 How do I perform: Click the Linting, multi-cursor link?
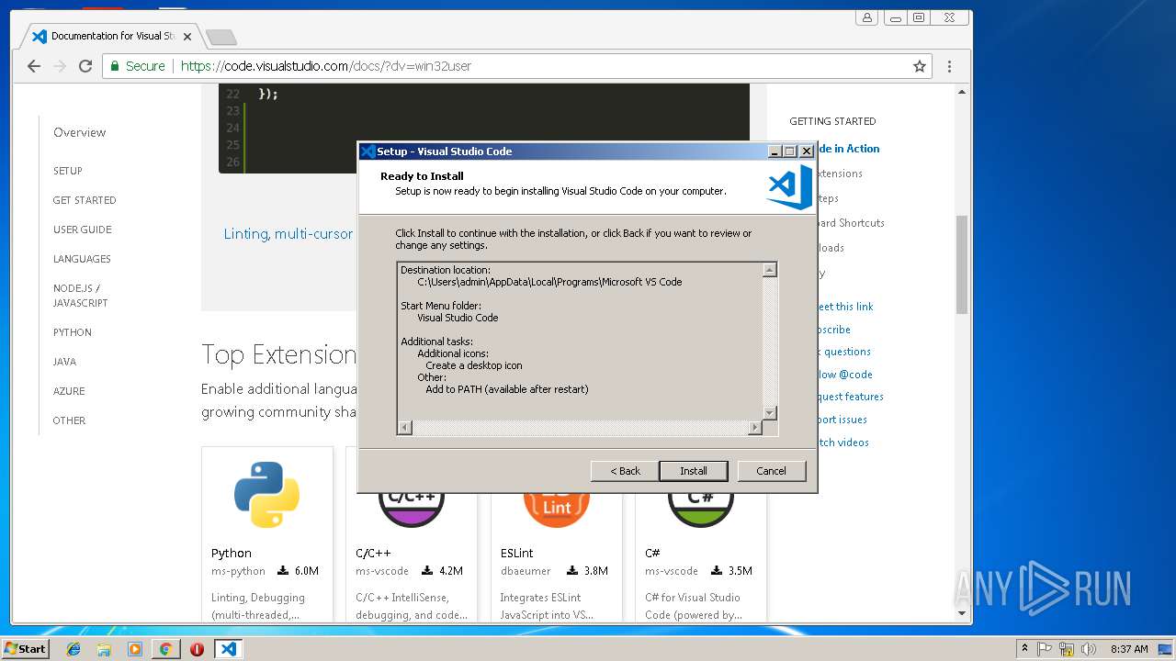click(x=288, y=234)
